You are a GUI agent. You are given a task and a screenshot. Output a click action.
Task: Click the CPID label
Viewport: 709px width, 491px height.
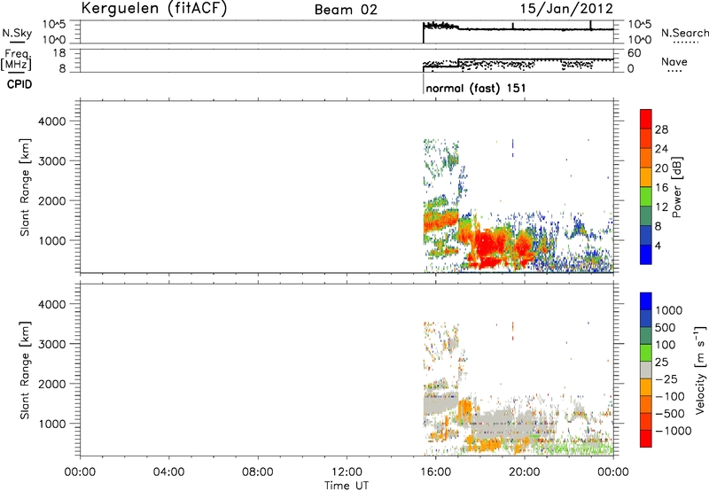19,84
